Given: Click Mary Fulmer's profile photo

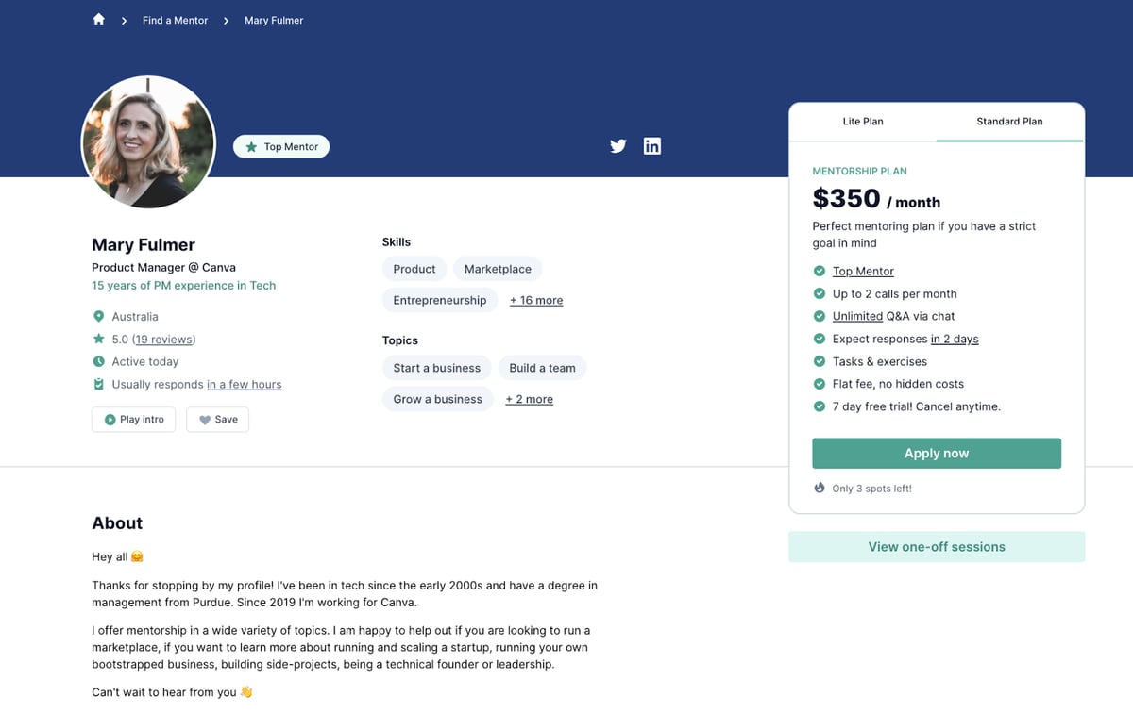Looking at the screenshot, I should [x=148, y=142].
